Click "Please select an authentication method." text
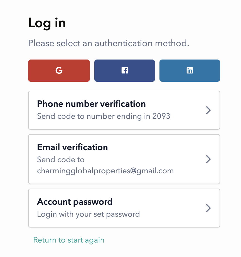Viewport: 241px width, 257px height. tap(109, 43)
